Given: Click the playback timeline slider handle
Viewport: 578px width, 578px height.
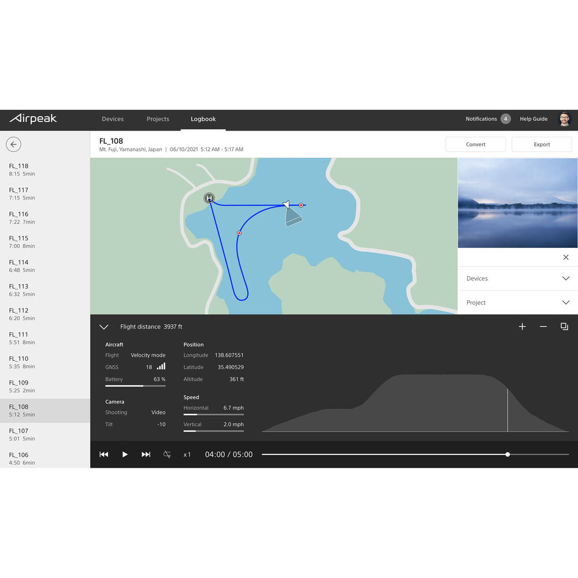Looking at the screenshot, I should [x=507, y=454].
